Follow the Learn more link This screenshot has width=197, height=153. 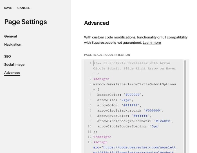click(x=152, y=43)
